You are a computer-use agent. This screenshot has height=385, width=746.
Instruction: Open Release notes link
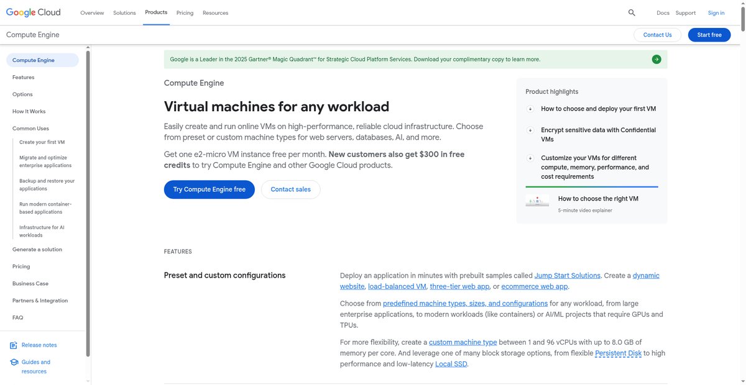(x=39, y=345)
